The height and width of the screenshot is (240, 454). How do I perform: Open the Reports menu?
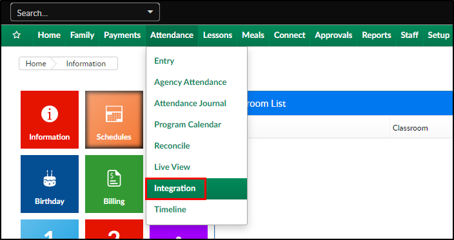pos(377,35)
